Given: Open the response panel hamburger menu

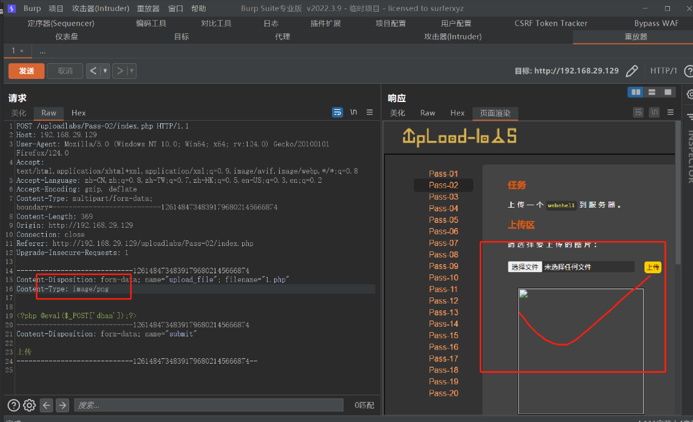Looking at the screenshot, I should click(671, 112).
